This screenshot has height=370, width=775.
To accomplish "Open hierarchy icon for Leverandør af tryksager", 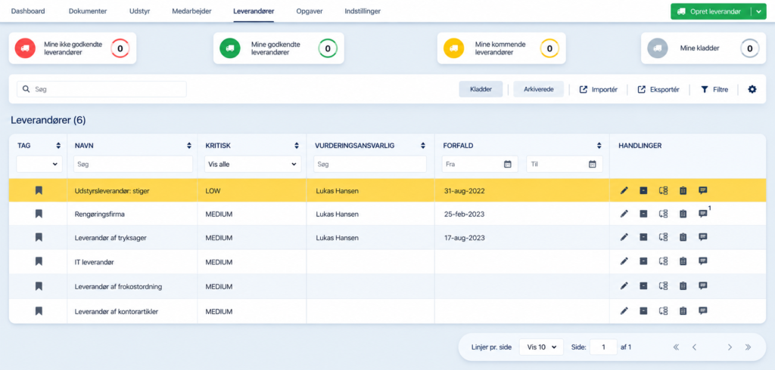I will coord(663,237).
